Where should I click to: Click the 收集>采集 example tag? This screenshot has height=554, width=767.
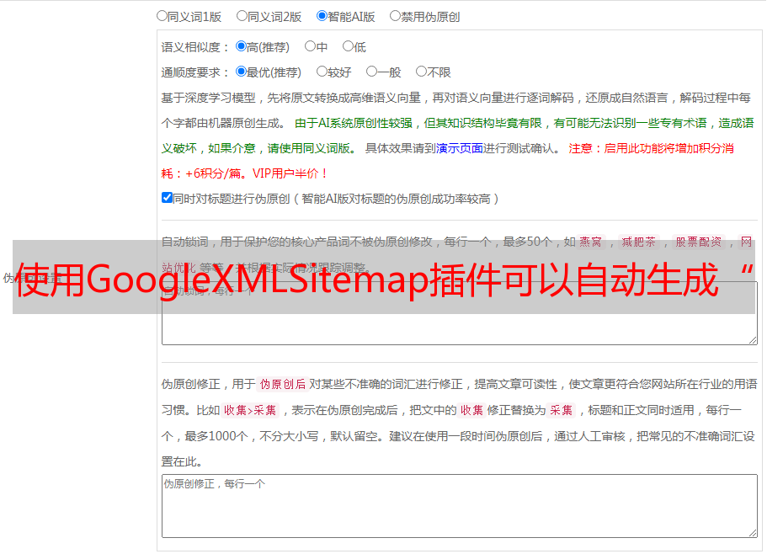pyautogui.click(x=250, y=410)
